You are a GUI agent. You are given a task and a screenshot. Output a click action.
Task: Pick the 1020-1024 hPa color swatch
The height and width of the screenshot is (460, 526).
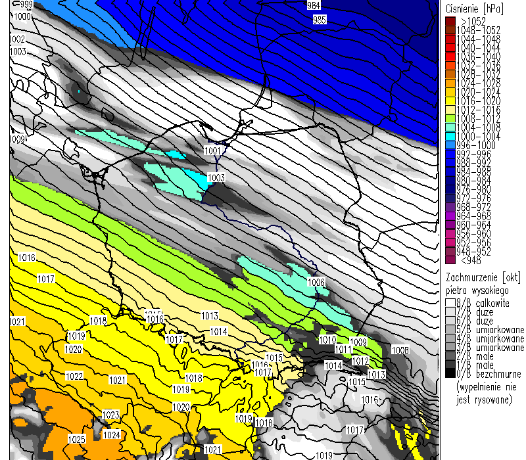coord(450,92)
